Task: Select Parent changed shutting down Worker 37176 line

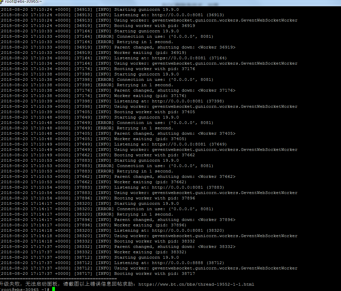Action: (x=118, y=90)
